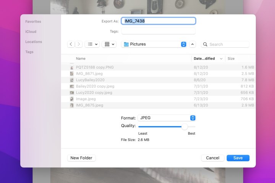Collapse the file browser with chevron button
Image resolution: width=275 pixels, height=183 pixels.
pos(192,44)
